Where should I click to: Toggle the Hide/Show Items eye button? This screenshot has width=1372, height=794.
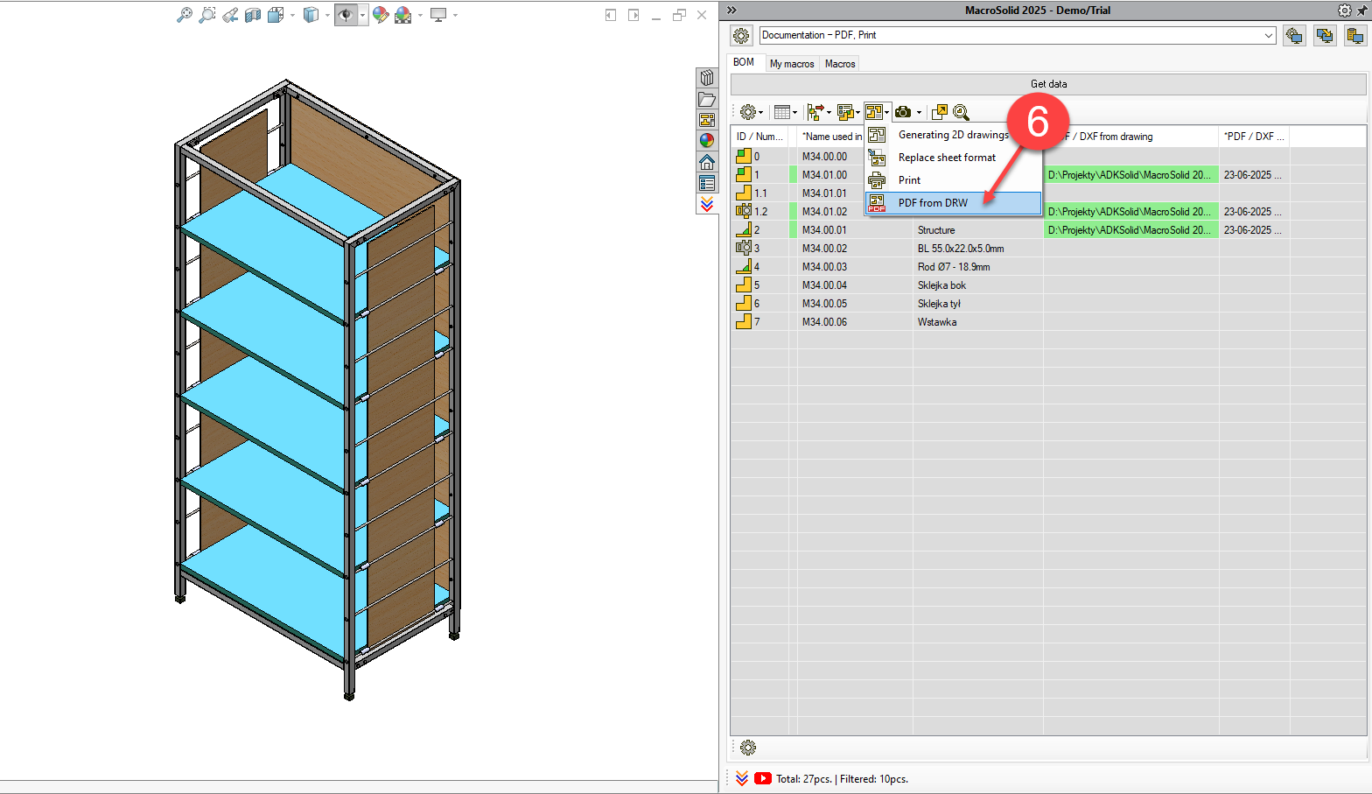point(346,15)
